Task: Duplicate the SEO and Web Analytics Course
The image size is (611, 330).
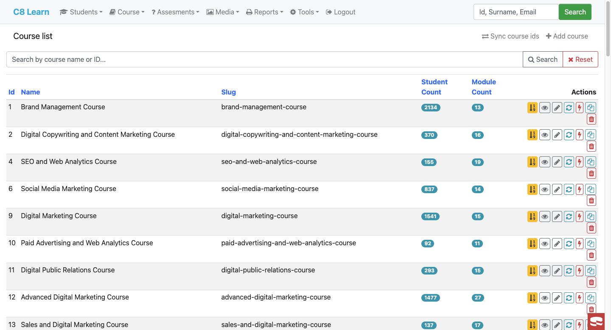Action: tap(591, 162)
